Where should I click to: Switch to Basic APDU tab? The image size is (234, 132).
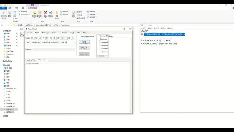tap(31, 60)
